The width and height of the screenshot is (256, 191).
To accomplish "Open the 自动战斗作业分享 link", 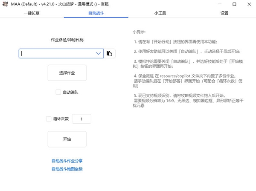I will [67, 161].
